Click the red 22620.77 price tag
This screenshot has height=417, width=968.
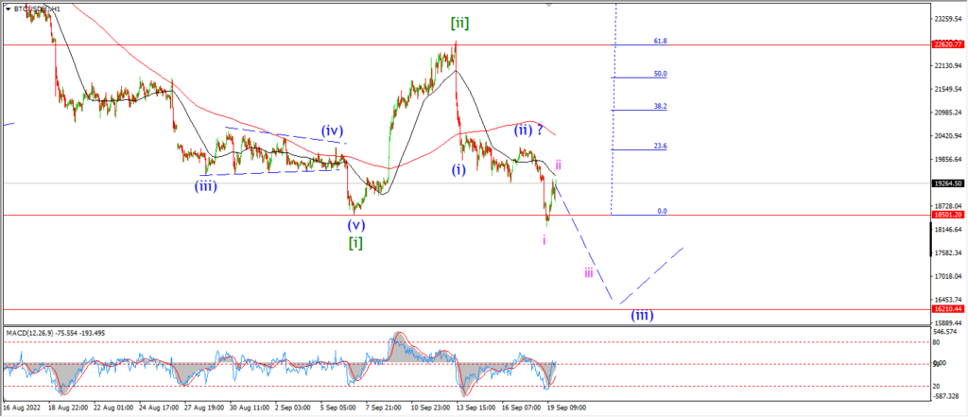pos(949,45)
